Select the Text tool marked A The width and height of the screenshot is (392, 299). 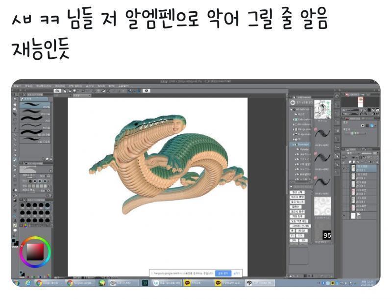click(x=15, y=221)
